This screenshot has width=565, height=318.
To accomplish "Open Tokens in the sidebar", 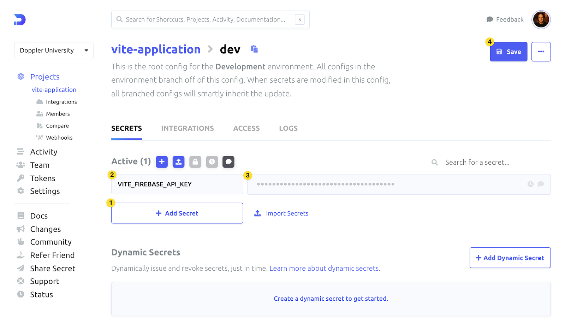I will pyautogui.click(x=43, y=178).
